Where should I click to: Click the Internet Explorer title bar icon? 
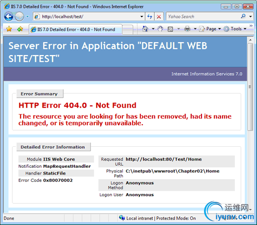pyautogui.click(x=7, y=6)
